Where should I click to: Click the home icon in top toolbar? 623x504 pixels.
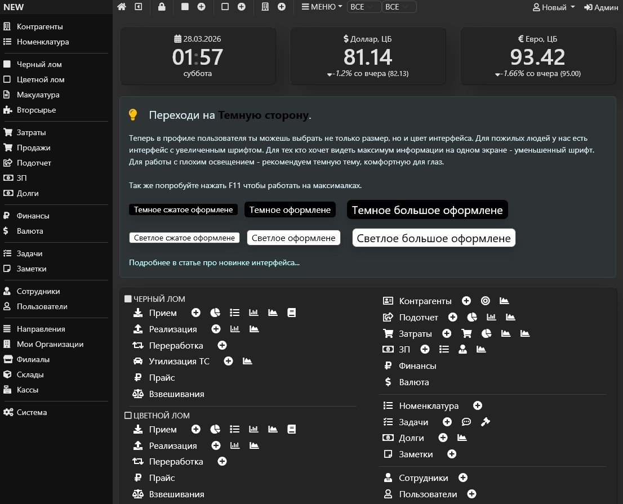122,7
